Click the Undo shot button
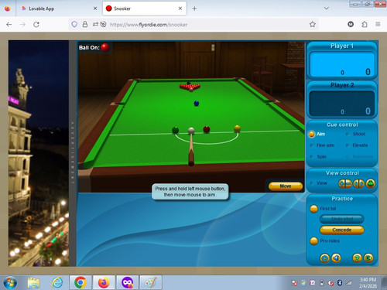The width and height of the screenshot is (387, 290). (x=342, y=219)
